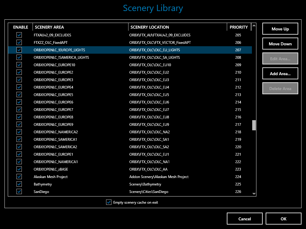Click scroll down arrow of scenery list
The image size is (306, 229).
pos(254,194)
